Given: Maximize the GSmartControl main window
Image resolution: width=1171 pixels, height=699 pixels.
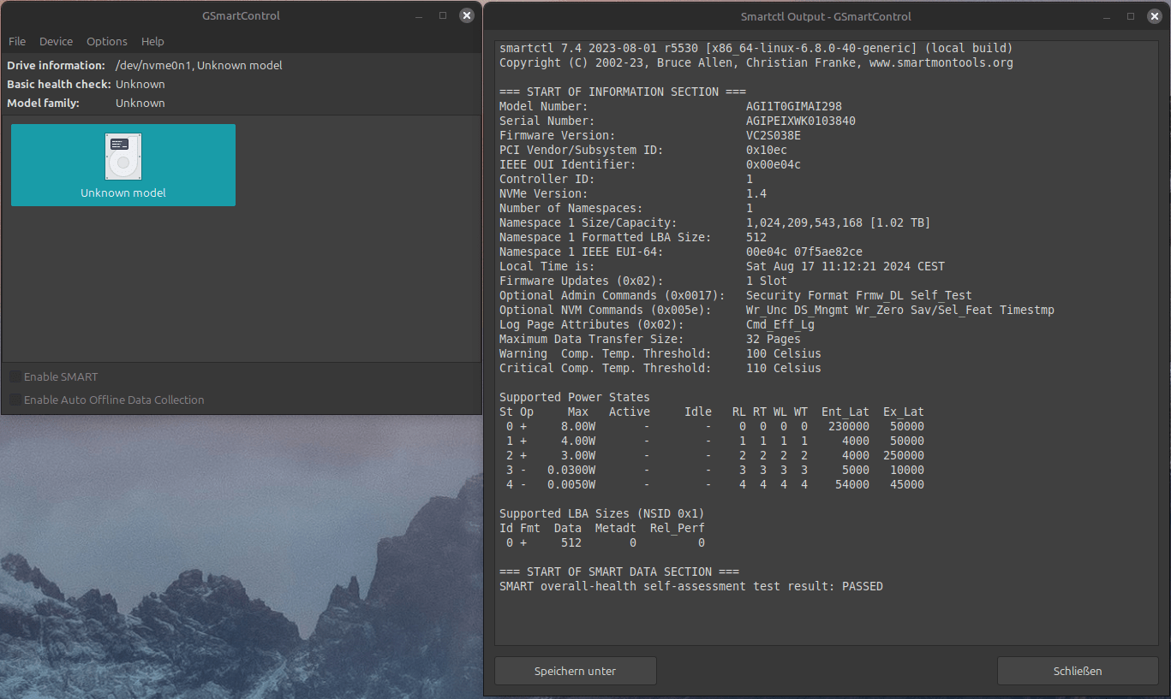Looking at the screenshot, I should click(x=443, y=15).
